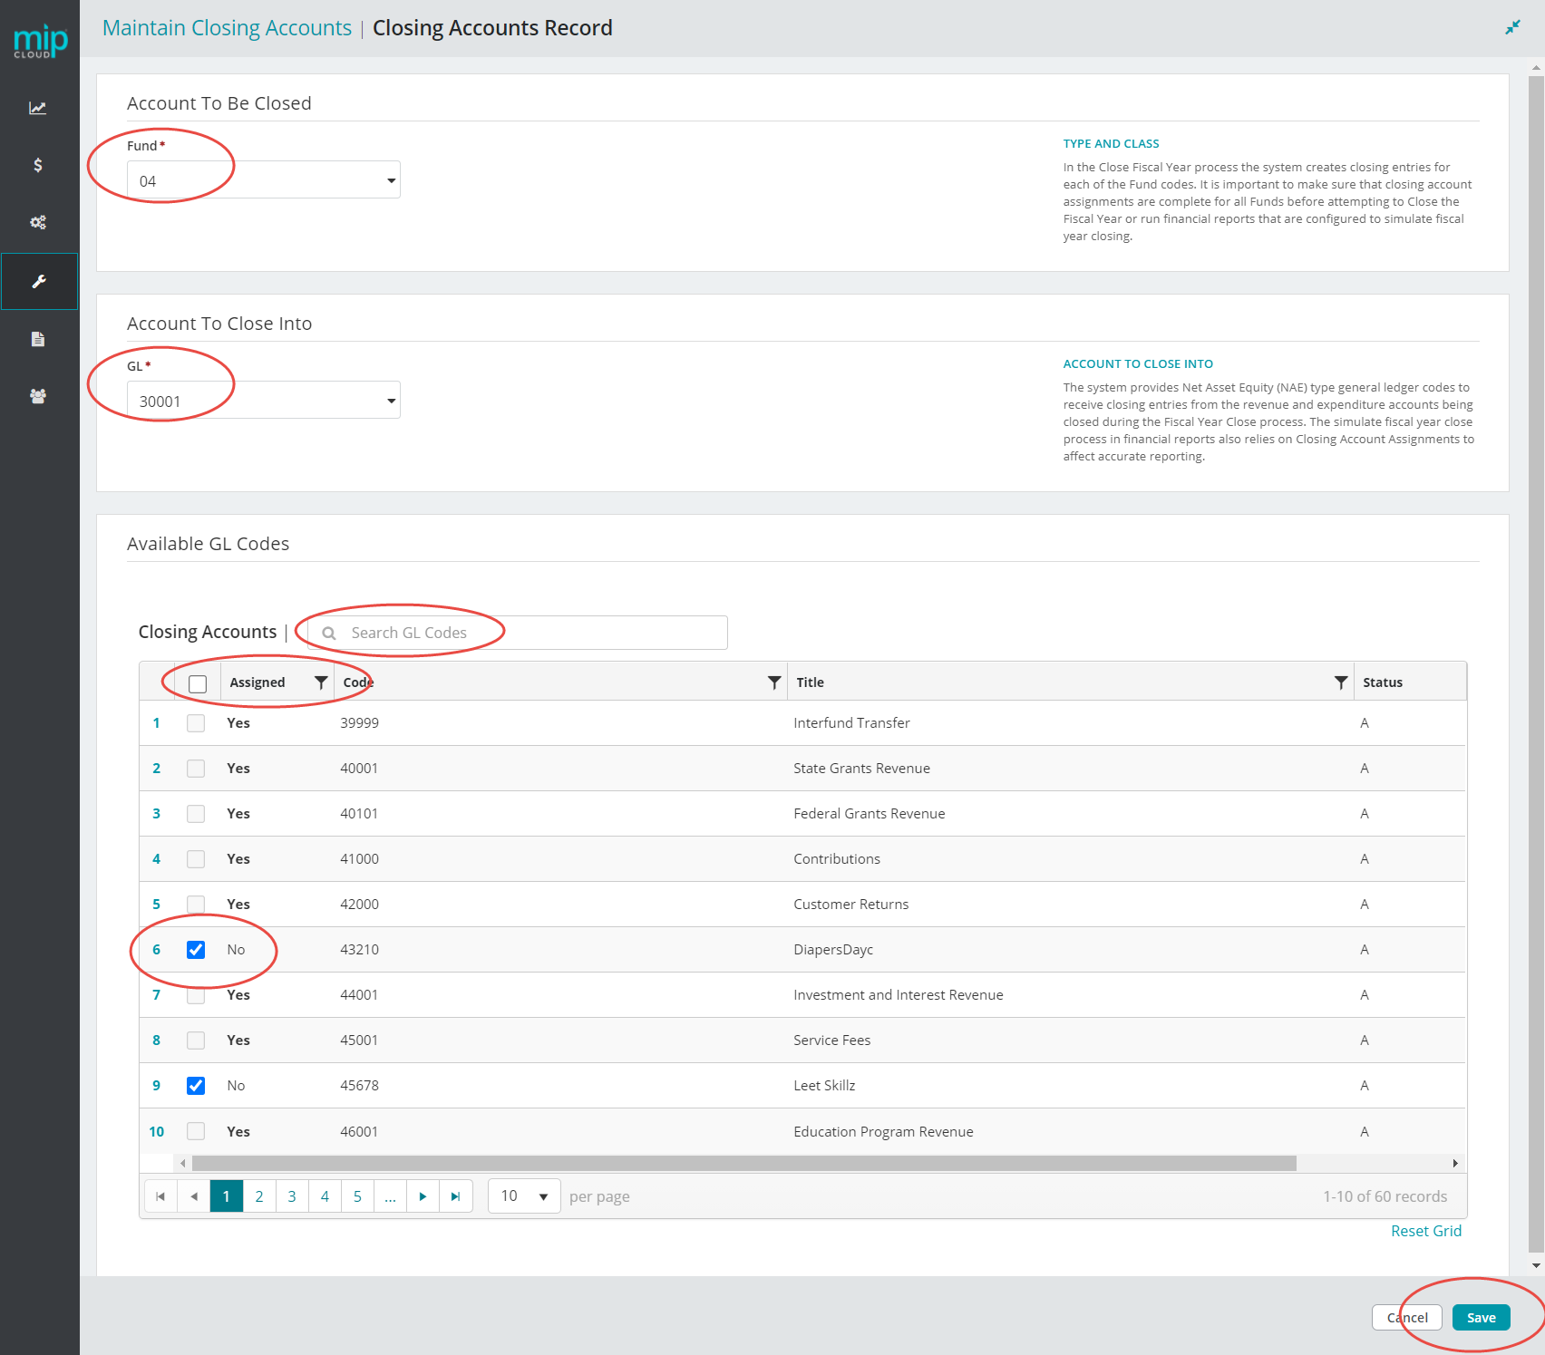
Task: Click the Save button
Action: (x=1481, y=1317)
